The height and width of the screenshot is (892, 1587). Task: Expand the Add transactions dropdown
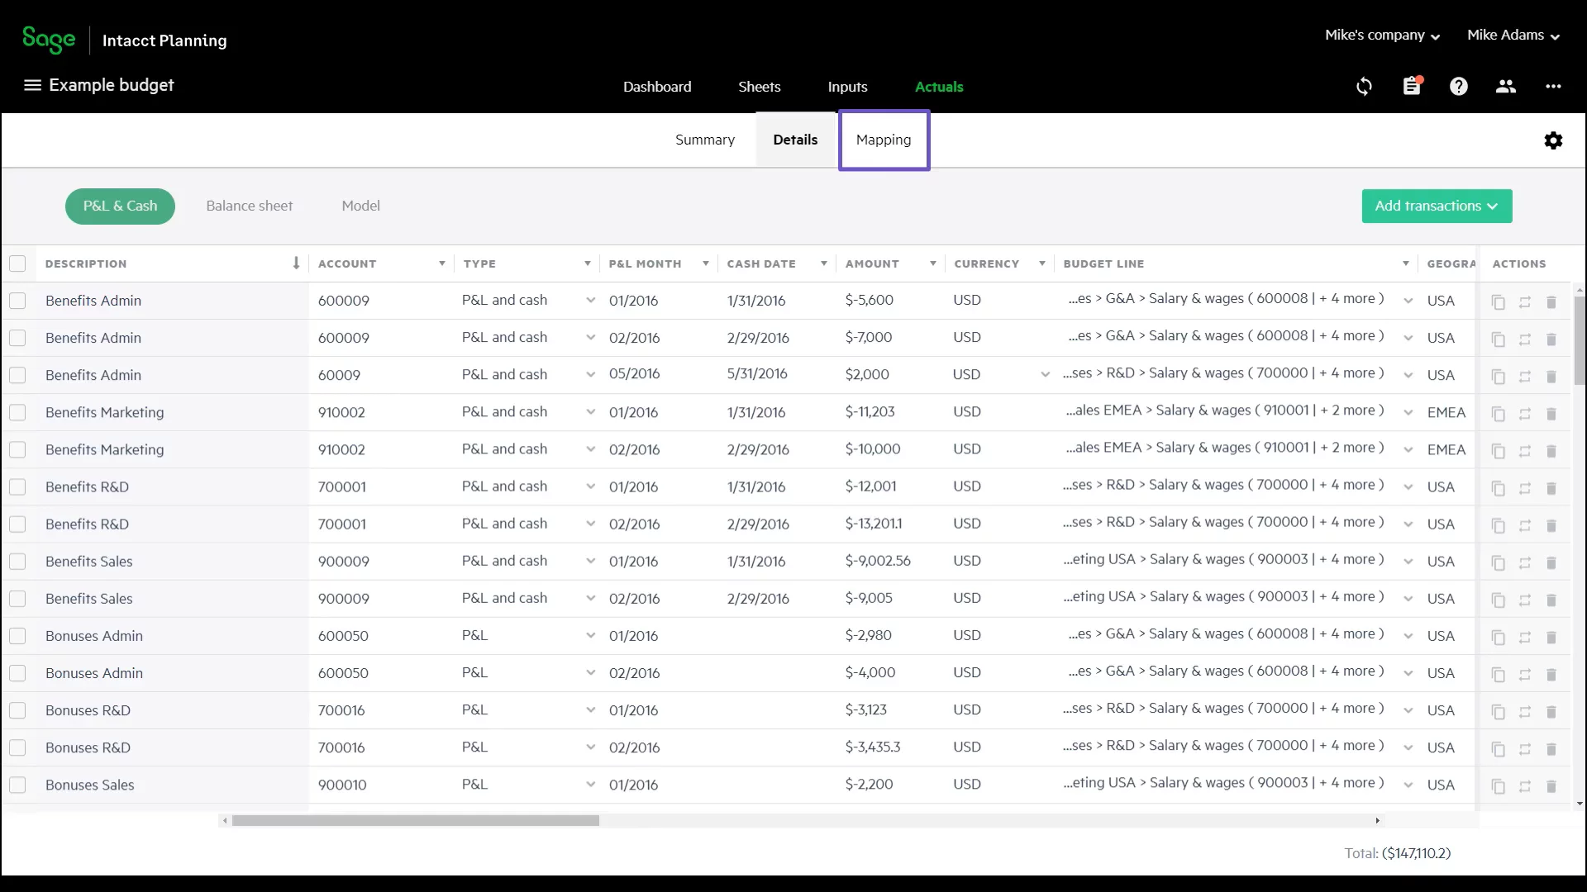(x=1437, y=206)
